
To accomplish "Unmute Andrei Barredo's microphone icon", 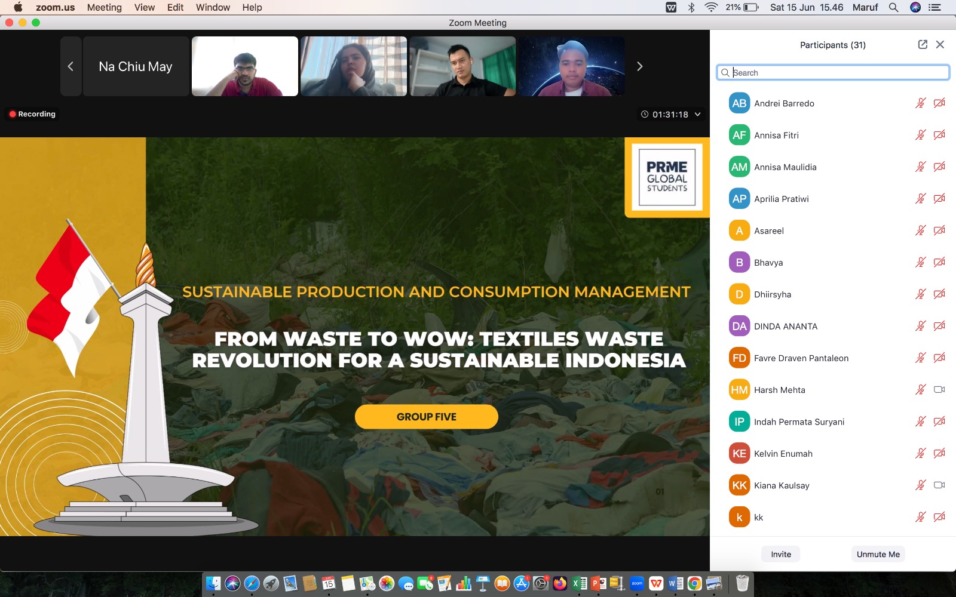I will (921, 103).
